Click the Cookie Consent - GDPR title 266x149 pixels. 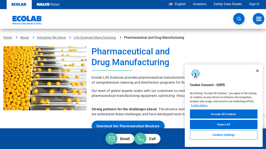(207, 85)
